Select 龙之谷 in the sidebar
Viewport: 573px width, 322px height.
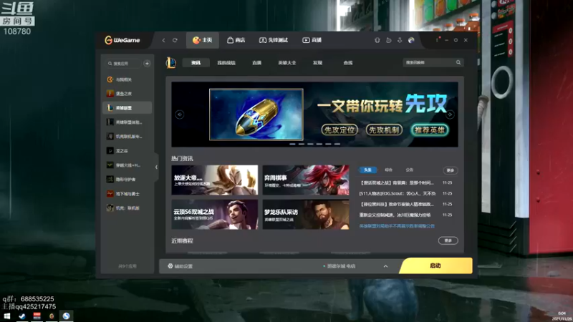pyautogui.click(x=127, y=150)
